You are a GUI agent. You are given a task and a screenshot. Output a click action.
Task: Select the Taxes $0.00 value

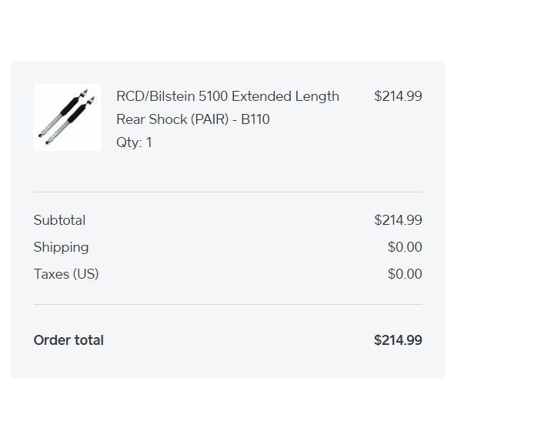pyautogui.click(x=405, y=274)
